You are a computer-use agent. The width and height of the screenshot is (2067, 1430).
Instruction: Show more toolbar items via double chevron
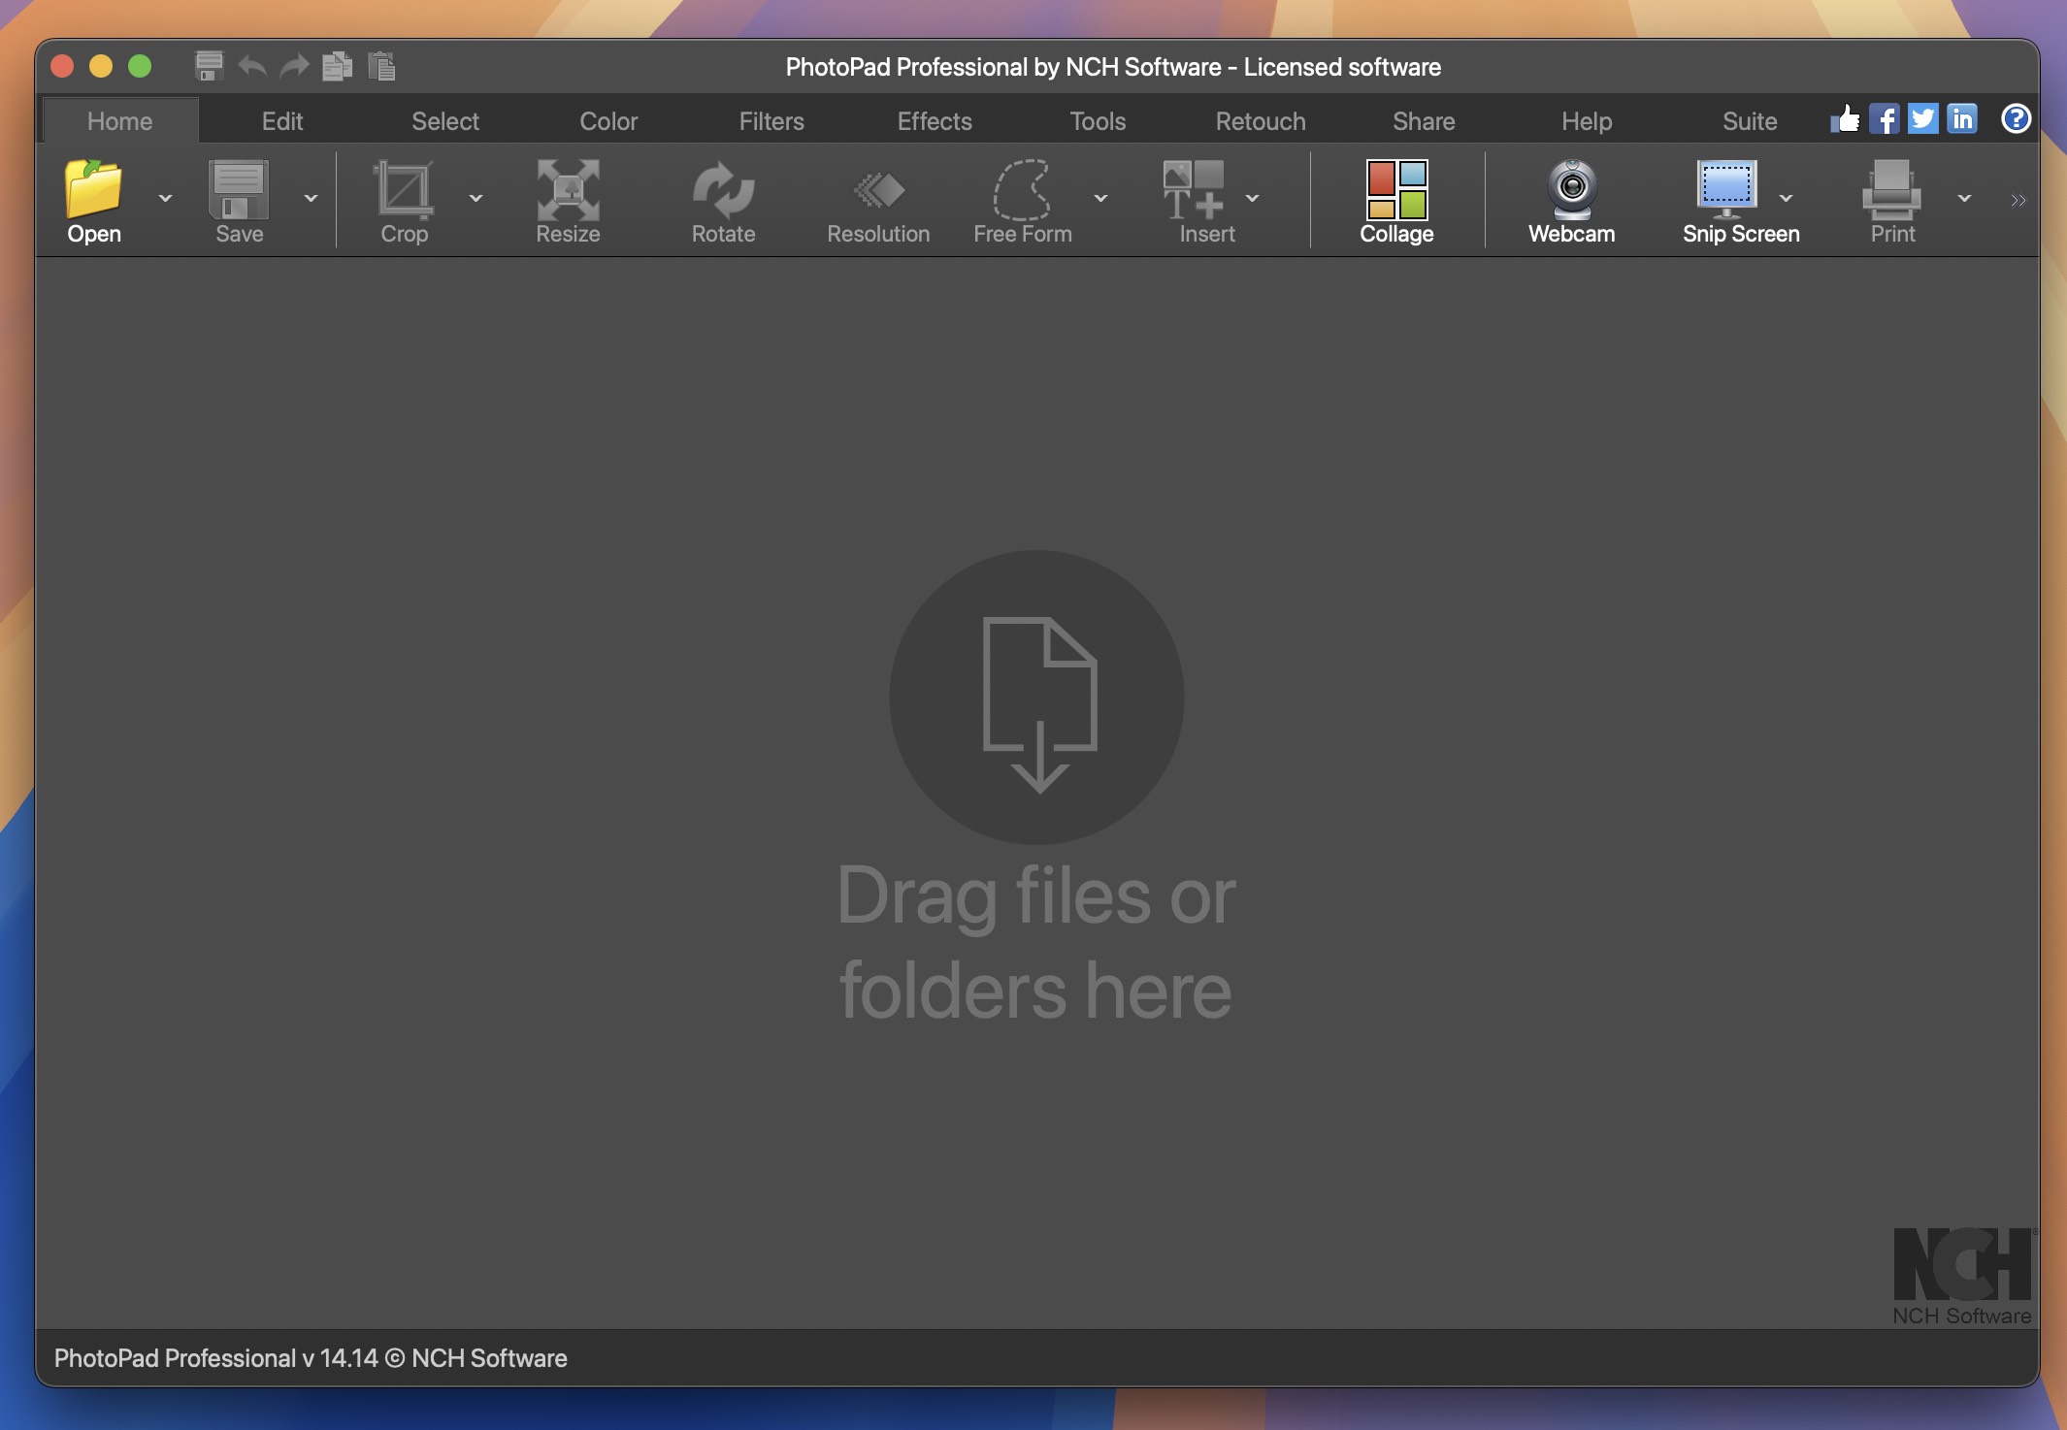2018,201
